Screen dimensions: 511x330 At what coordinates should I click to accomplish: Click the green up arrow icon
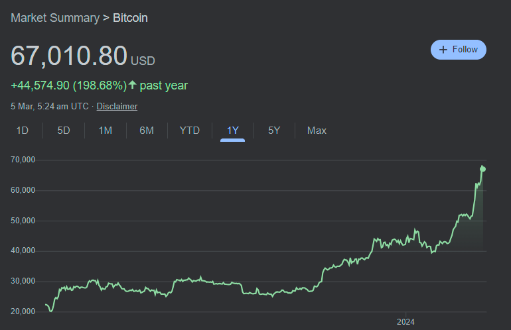pyautogui.click(x=132, y=85)
